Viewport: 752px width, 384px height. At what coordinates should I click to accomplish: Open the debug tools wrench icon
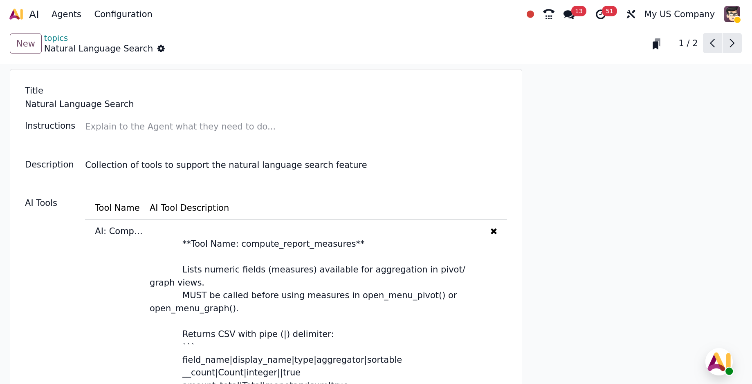tap(631, 14)
